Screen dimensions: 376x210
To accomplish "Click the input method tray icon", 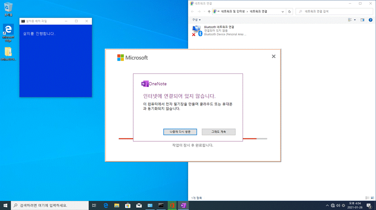I will tap(344, 205).
